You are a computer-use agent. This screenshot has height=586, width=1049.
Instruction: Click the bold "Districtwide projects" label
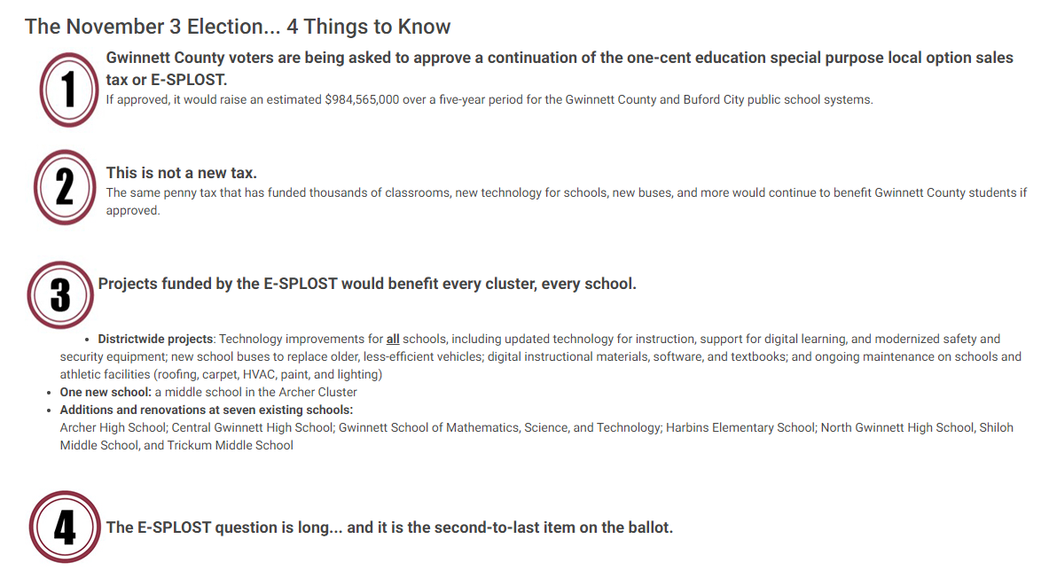155,339
